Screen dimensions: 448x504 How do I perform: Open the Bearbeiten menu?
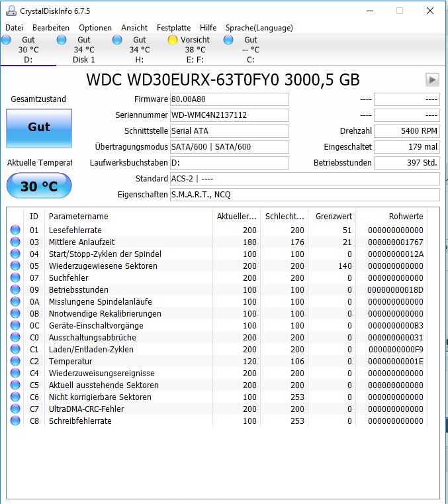click(51, 28)
